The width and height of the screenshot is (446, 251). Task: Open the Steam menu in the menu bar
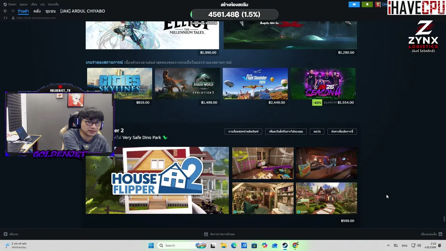click(10, 5)
